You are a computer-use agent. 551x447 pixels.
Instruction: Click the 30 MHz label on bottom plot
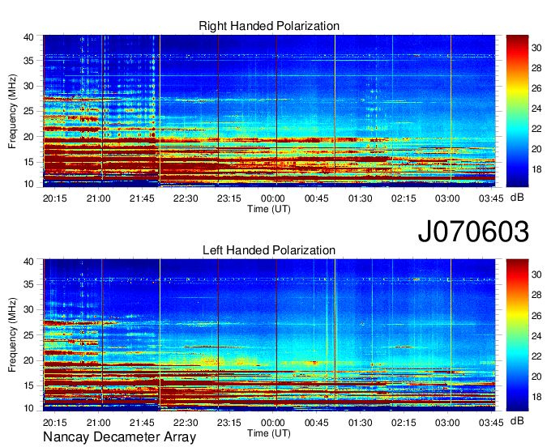28,309
